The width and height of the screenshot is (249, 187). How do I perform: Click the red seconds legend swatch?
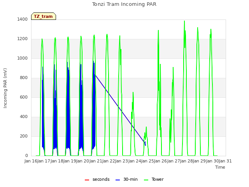point(87,180)
